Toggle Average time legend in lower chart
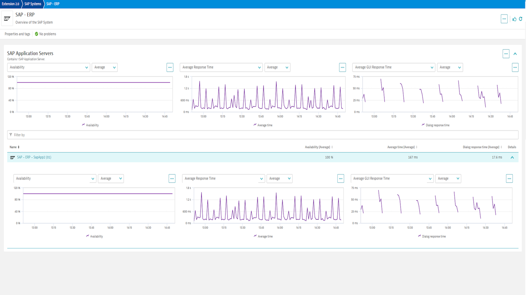The image size is (526, 295). click(x=263, y=236)
